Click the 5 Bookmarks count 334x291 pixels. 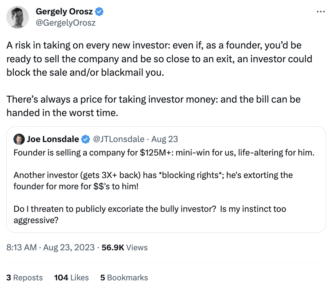point(124,278)
